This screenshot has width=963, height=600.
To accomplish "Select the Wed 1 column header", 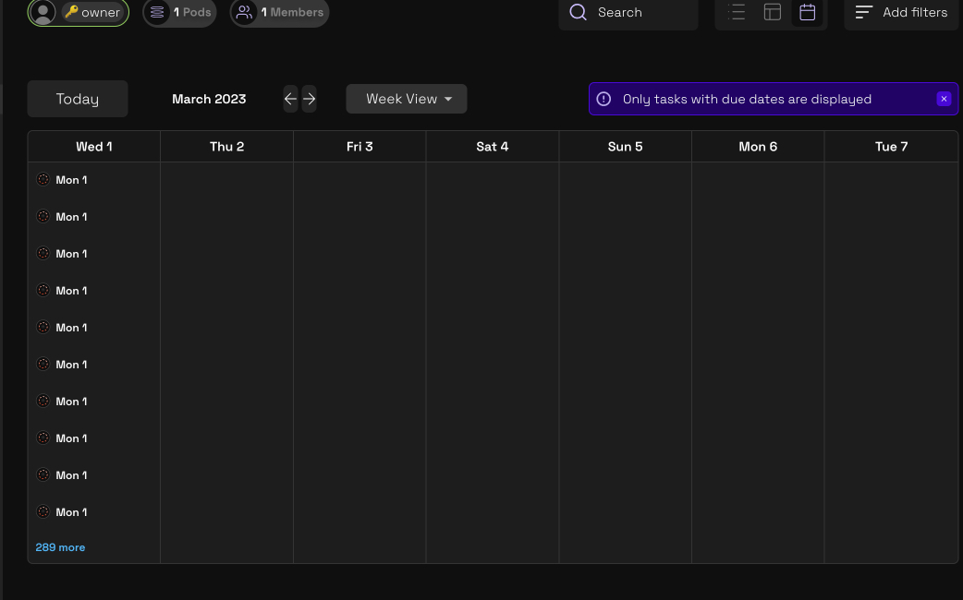I will point(94,147).
